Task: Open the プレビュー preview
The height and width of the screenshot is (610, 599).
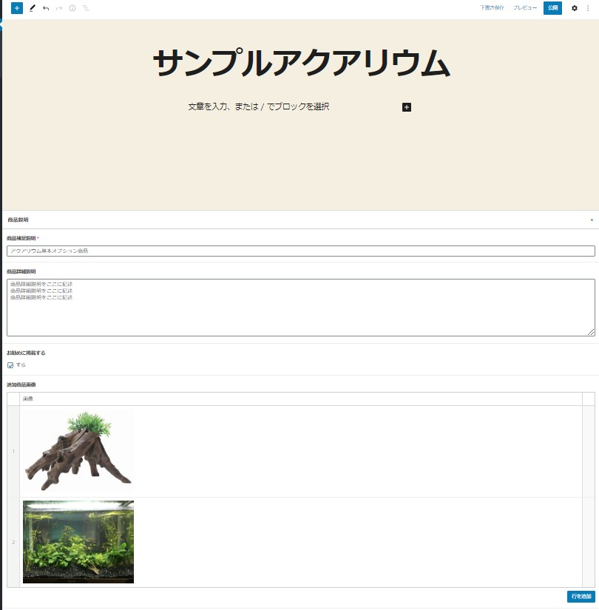Action: click(x=524, y=8)
